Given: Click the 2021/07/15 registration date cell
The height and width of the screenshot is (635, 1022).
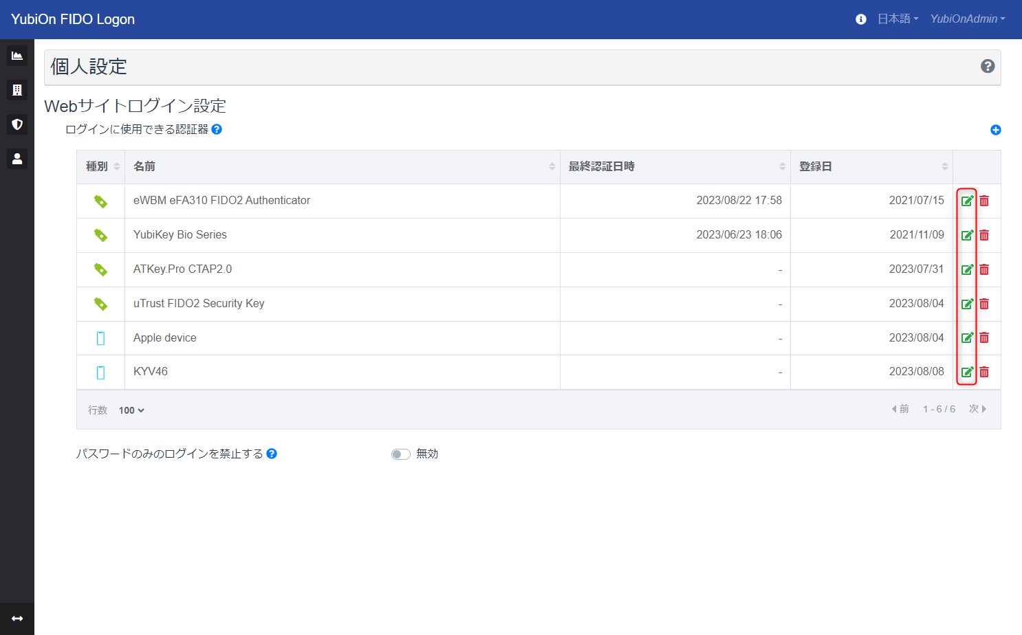Looking at the screenshot, I should click(871, 201).
